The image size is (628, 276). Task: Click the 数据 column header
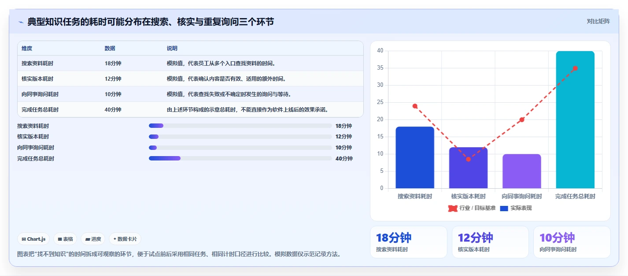pyautogui.click(x=110, y=48)
